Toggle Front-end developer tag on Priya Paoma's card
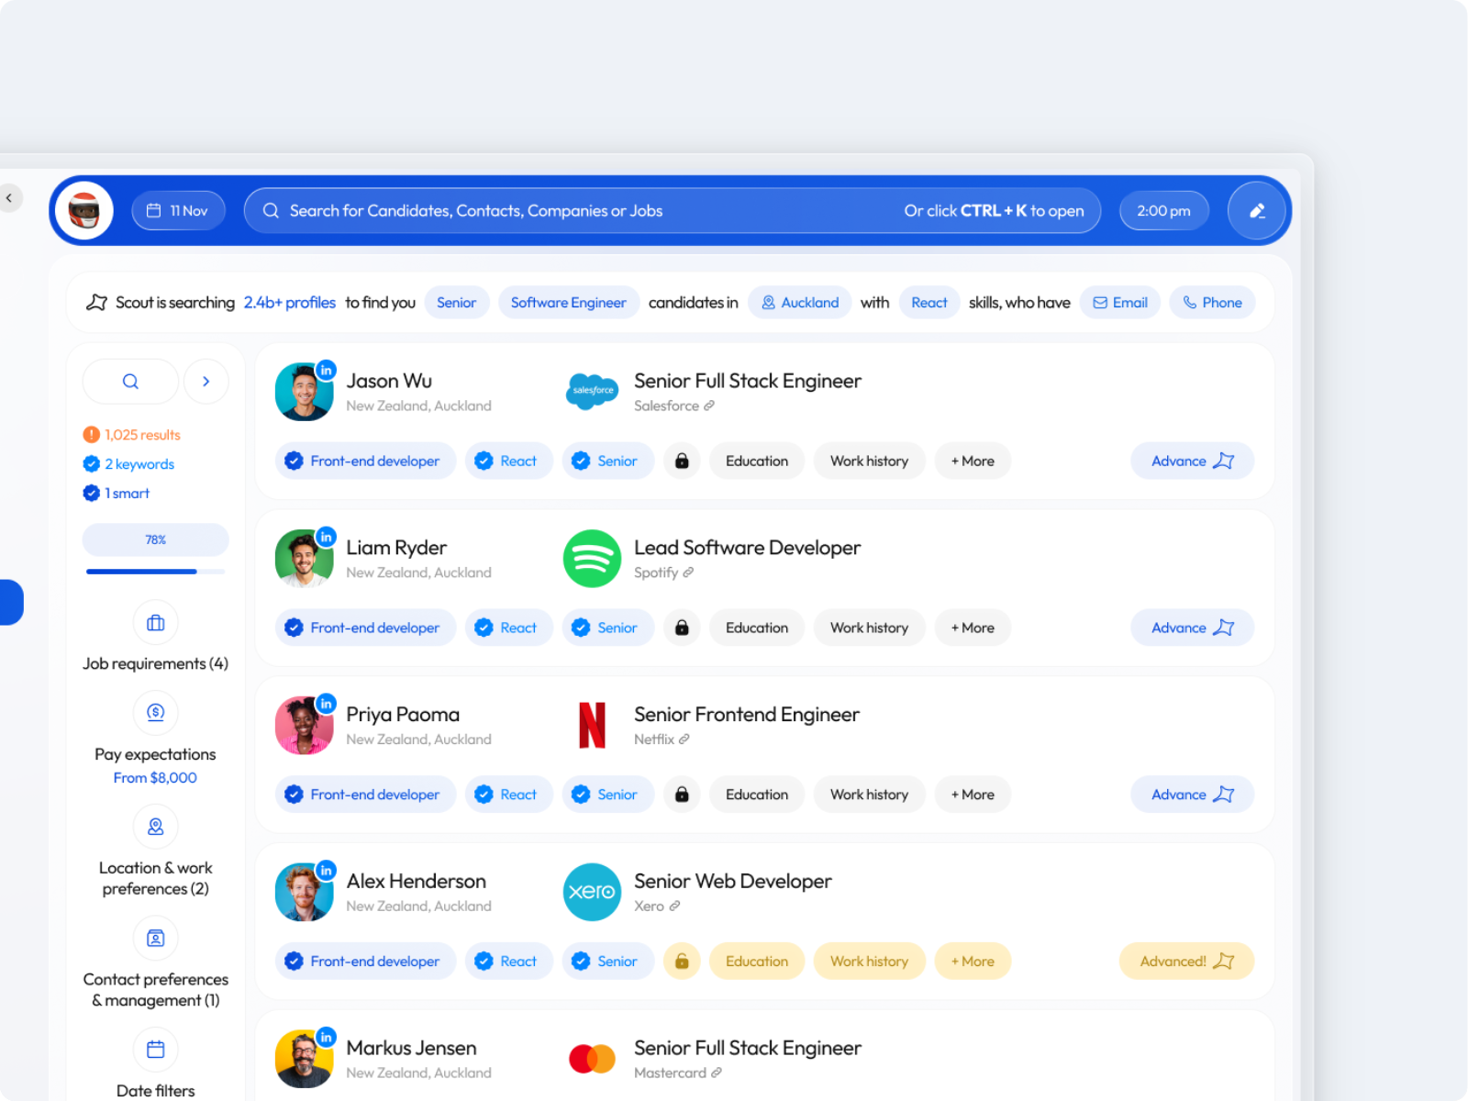Screen dimensions: 1468x1101 point(365,795)
